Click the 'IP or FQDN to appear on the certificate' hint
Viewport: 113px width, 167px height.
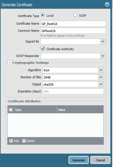63,36
